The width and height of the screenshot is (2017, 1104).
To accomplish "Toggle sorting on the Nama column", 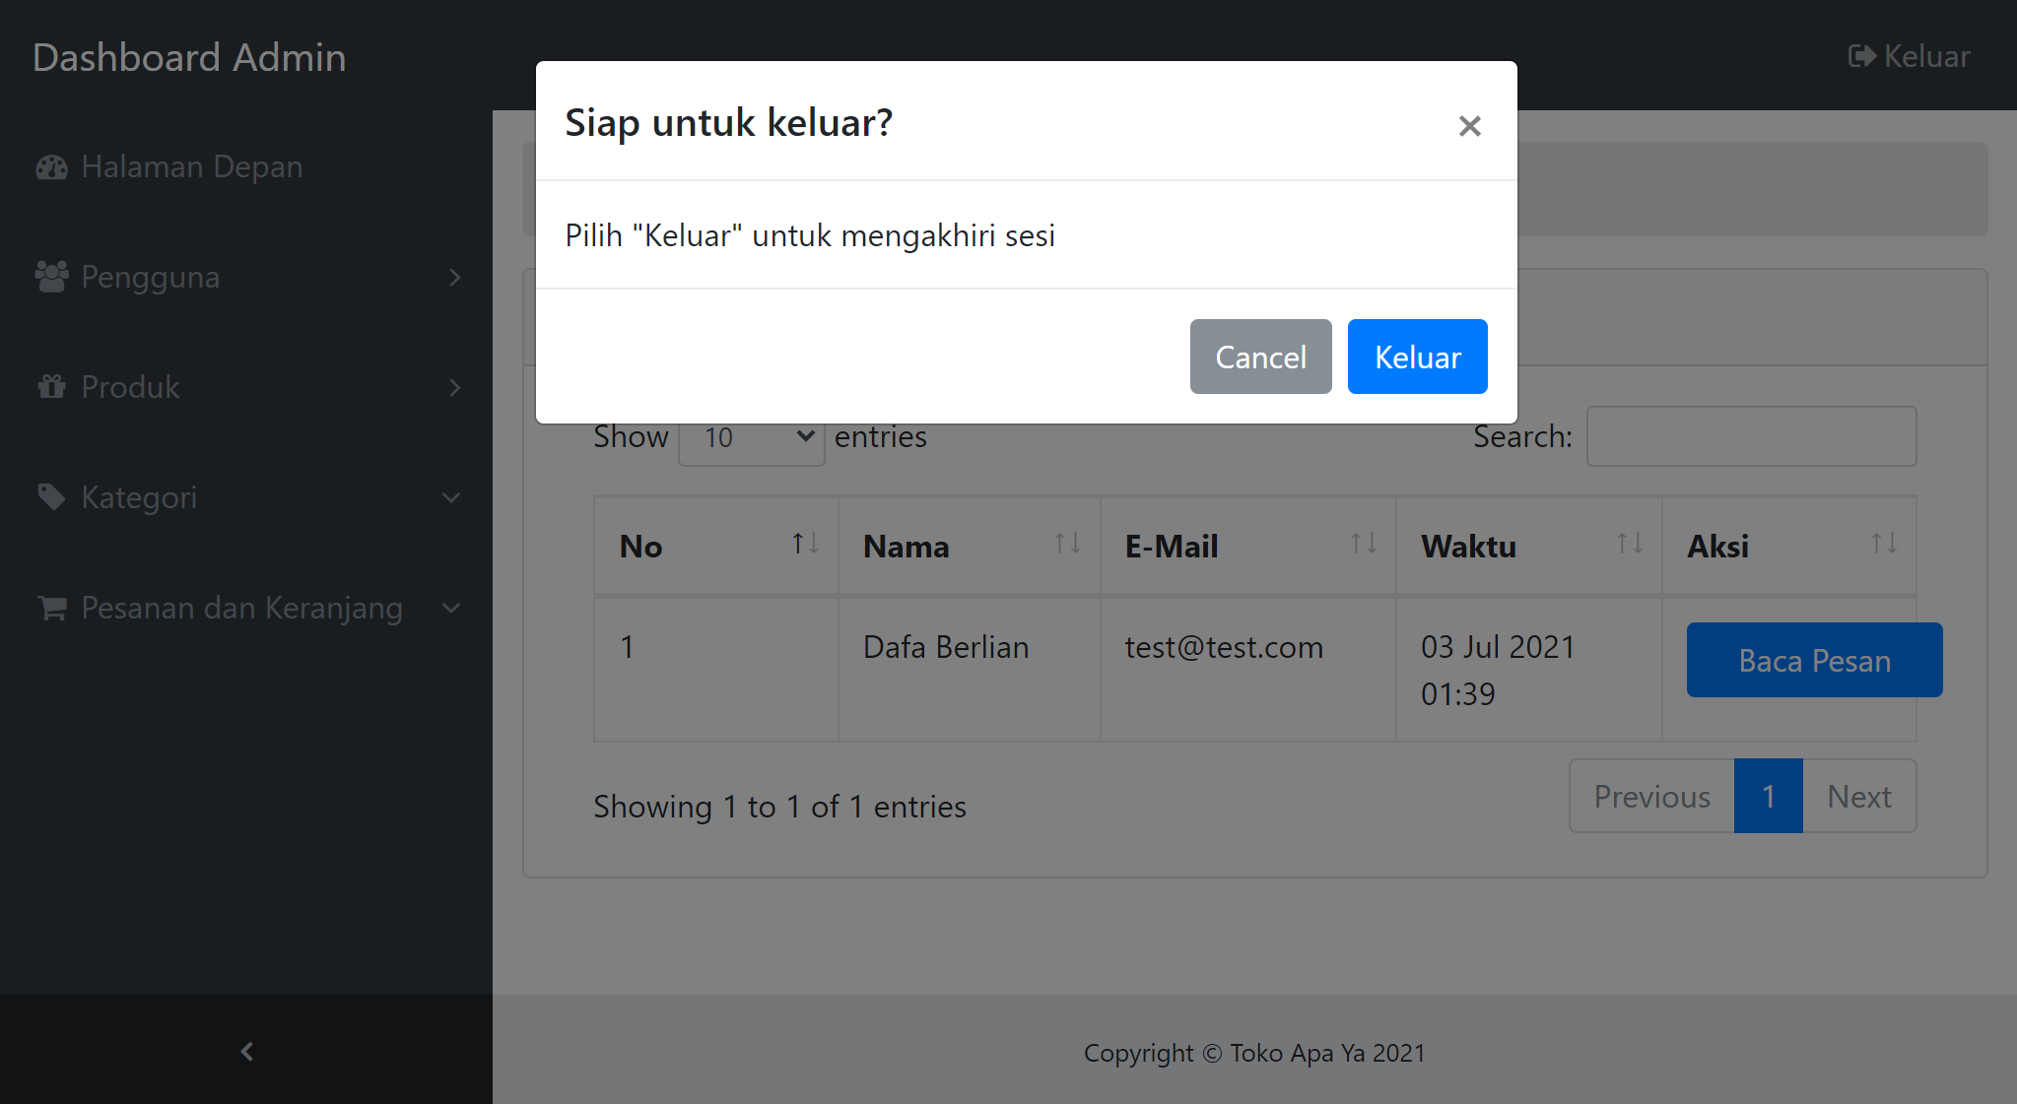I will 1067,545.
